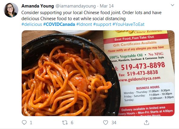The width and height of the screenshot is (179, 129).
Task: Click the tweet text about Chinese food
Action: point(91,16)
